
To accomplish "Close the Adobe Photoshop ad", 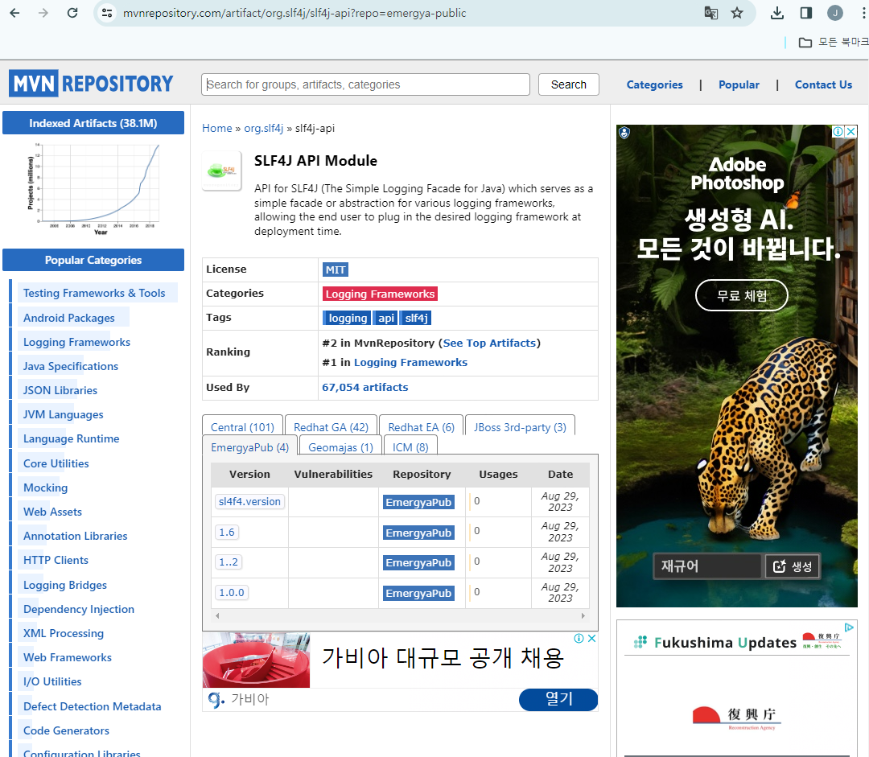I will (850, 131).
